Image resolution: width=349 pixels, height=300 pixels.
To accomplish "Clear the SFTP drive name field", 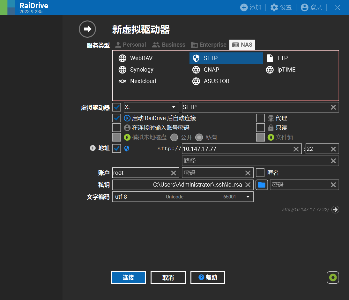I will (333, 107).
